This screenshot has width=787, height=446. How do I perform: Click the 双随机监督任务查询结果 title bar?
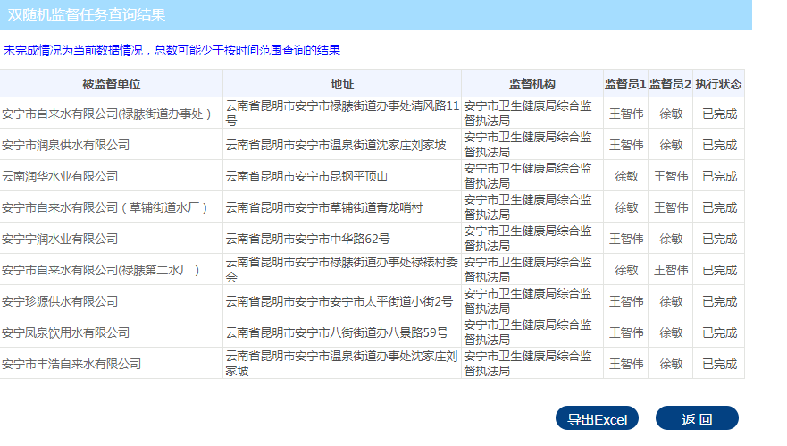click(376, 15)
